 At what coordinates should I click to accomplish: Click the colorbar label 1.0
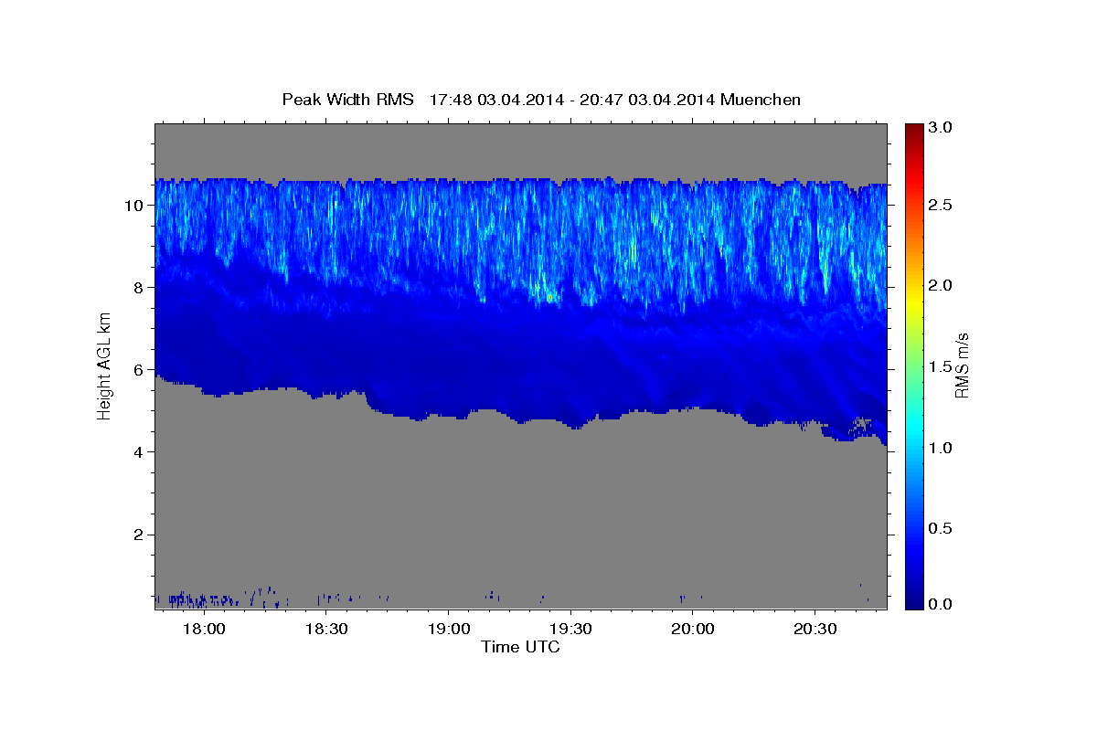click(941, 448)
